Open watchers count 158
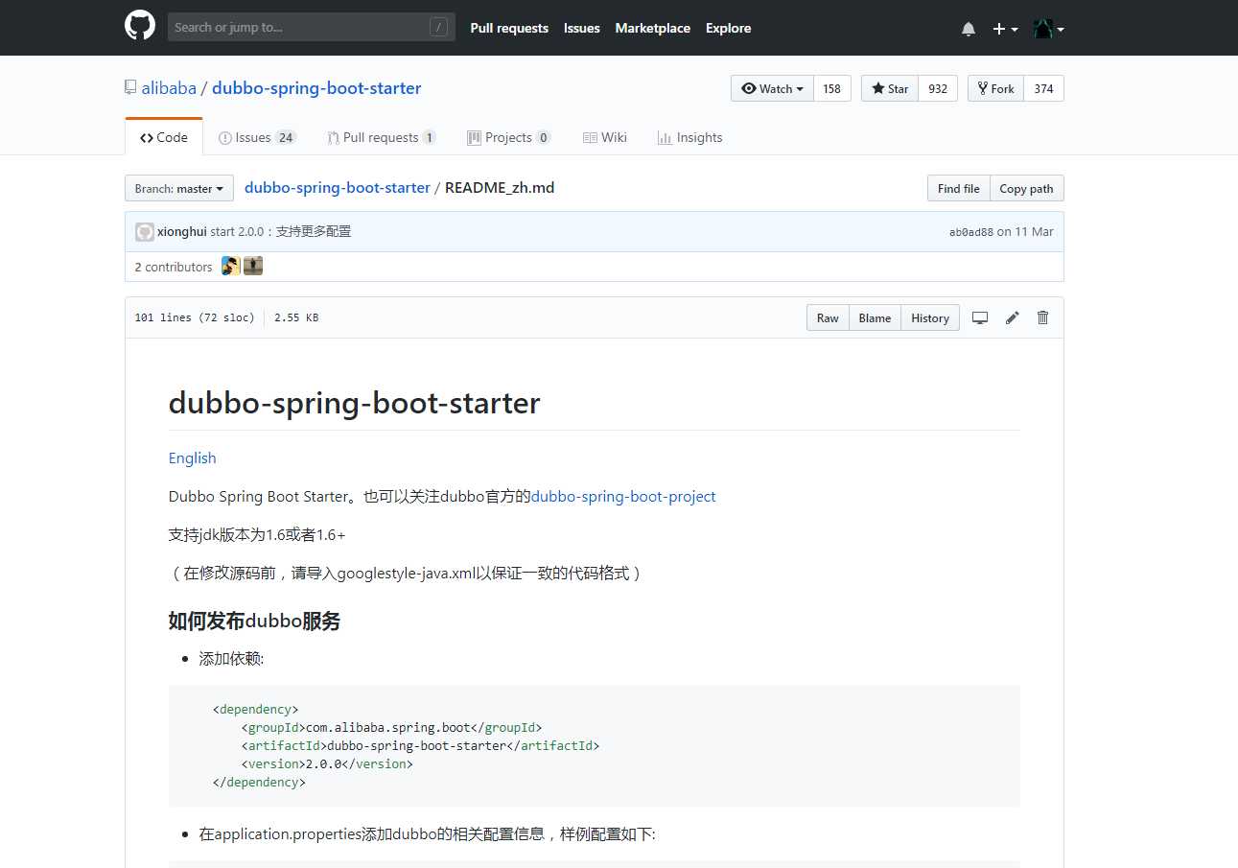 (832, 88)
